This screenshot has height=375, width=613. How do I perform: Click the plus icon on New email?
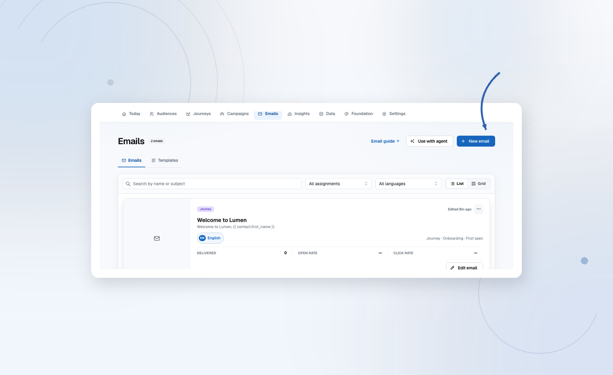click(x=463, y=141)
